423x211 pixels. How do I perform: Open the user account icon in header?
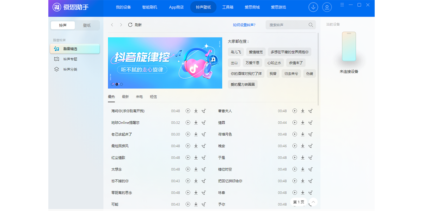(327, 7)
